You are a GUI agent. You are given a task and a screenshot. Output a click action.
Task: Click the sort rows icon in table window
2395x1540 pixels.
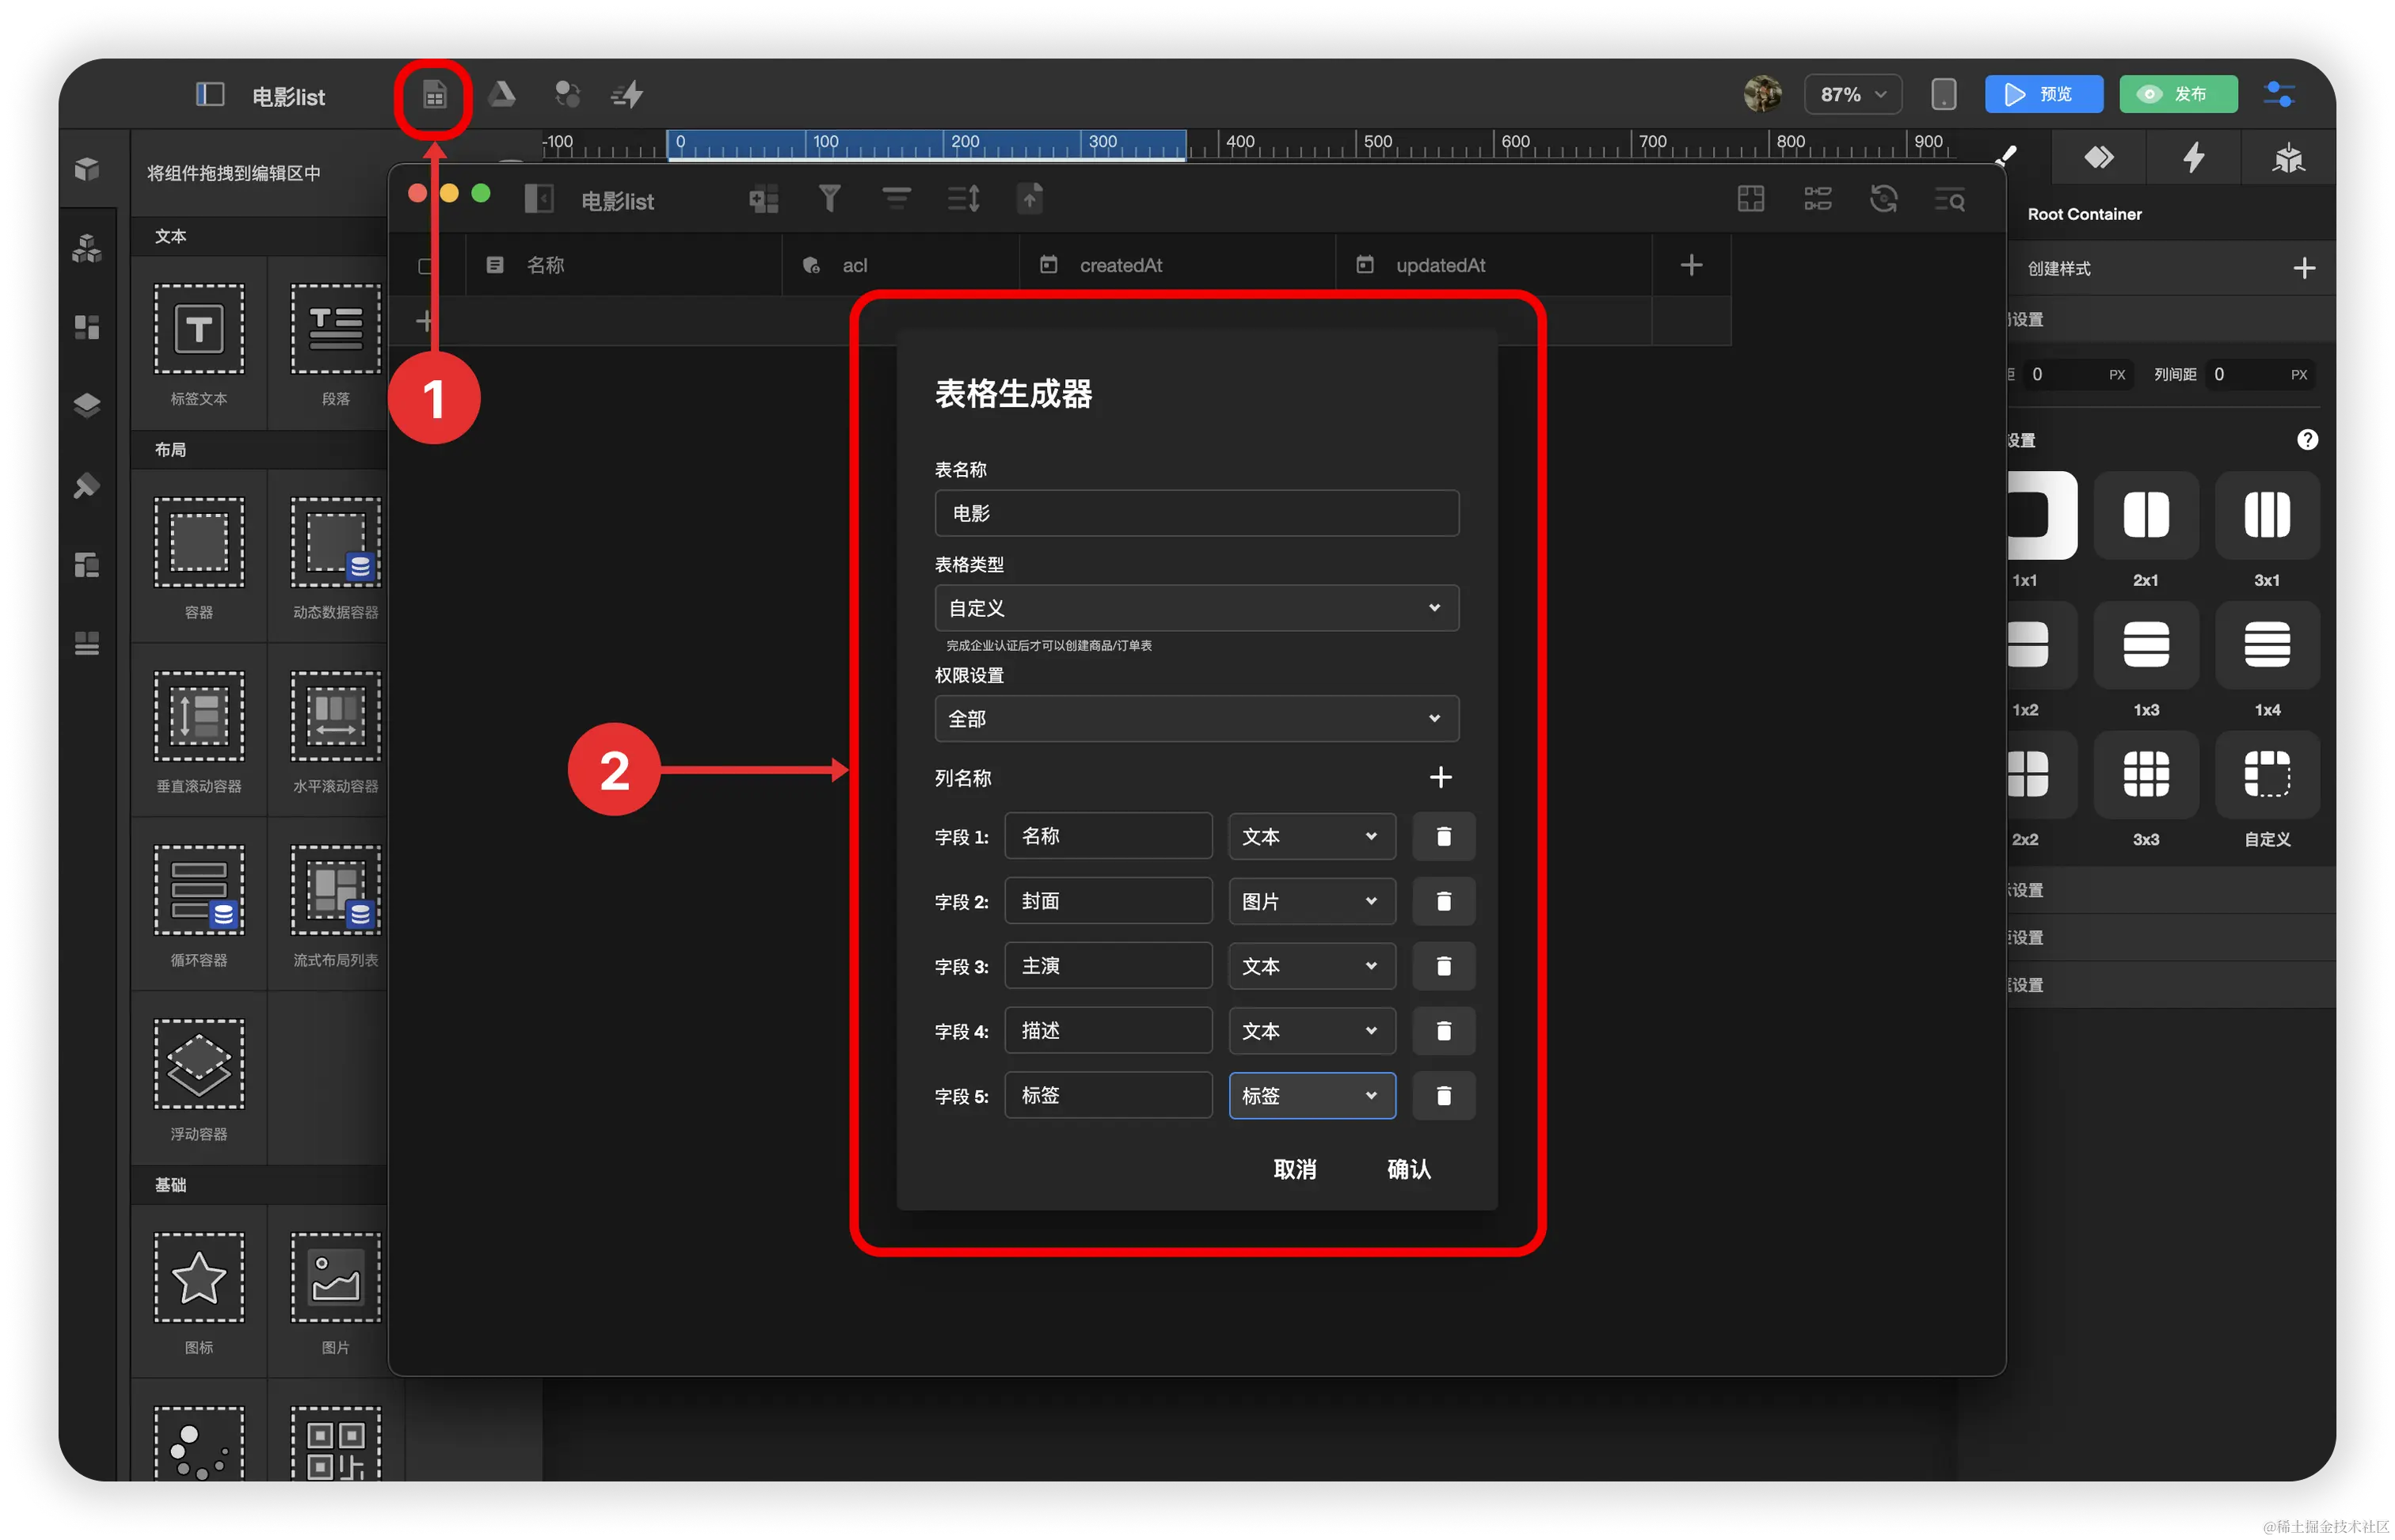click(963, 199)
